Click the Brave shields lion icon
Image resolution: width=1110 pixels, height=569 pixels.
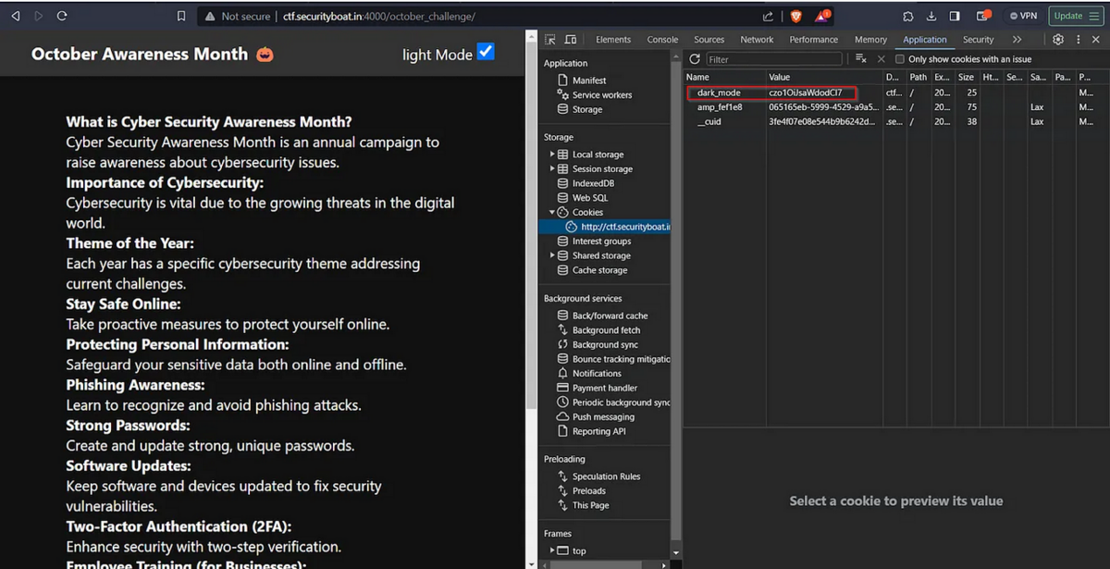pos(795,16)
